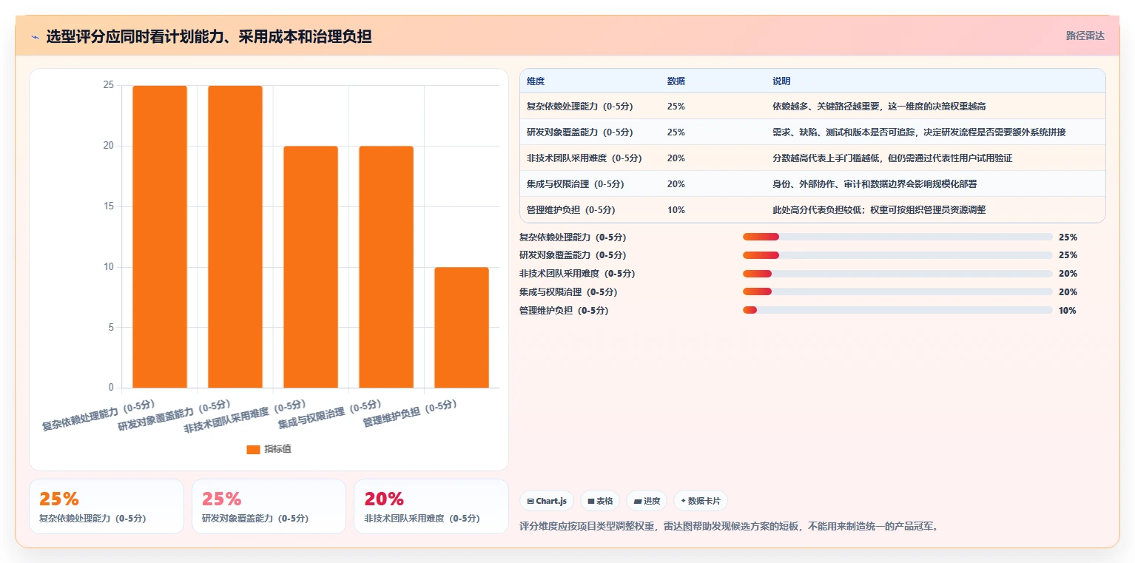Click the 路径雷达 tag in the header
The width and height of the screenshot is (1135, 563).
coord(1085,36)
